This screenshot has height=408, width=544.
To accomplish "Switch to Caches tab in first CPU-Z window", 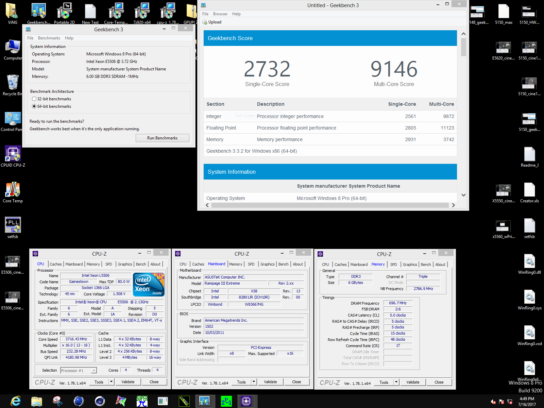I will pyautogui.click(x=56, y=264).
